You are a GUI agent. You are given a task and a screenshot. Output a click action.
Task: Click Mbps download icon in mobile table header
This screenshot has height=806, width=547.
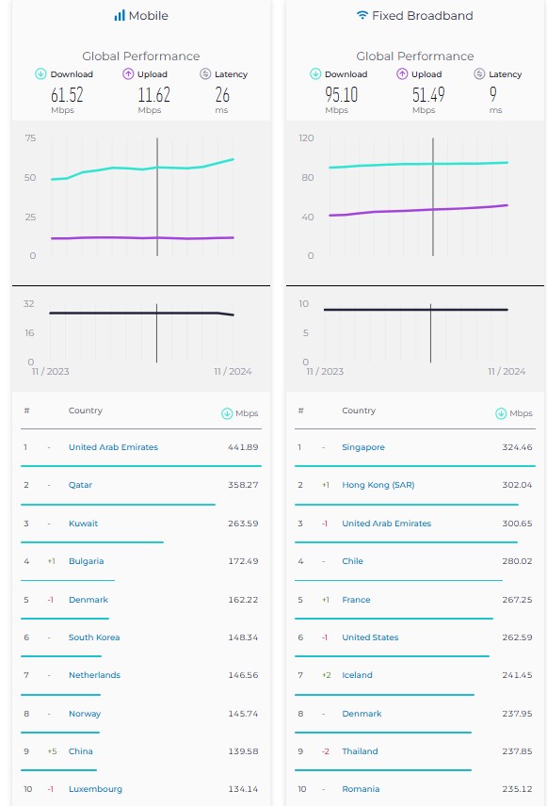pos(227,413)
